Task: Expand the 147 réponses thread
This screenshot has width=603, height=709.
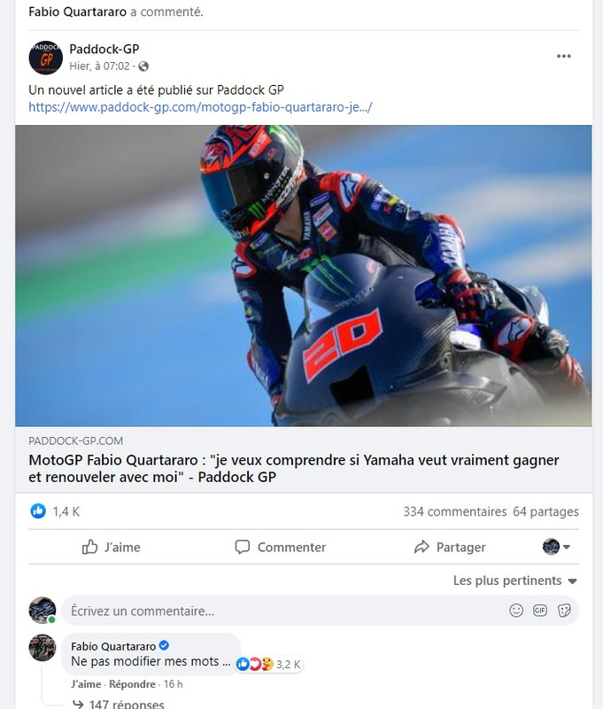Action: coord(119,704)
